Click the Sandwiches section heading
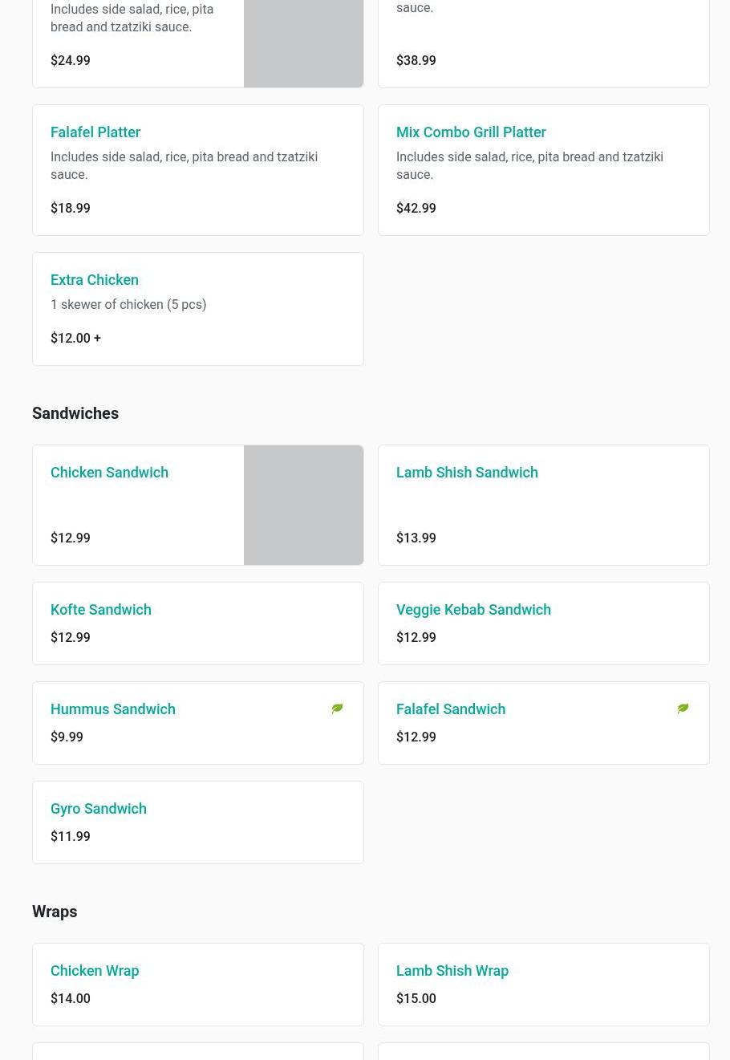The image size is (730, 1060). click(75, 413)
